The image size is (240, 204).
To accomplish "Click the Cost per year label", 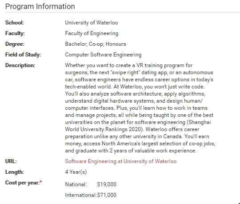I will pos(23,183).
